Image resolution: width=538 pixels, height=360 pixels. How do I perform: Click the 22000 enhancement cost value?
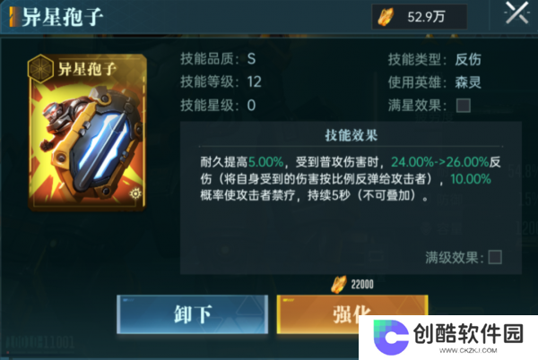(362, 284)
